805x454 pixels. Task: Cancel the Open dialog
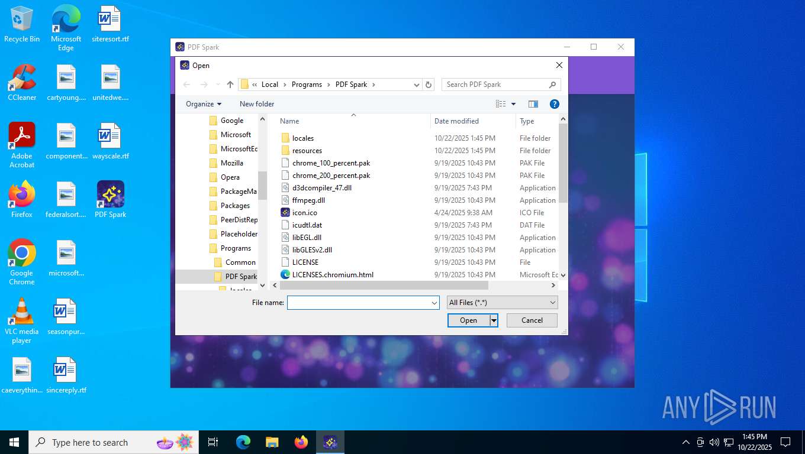coord(532,320)
